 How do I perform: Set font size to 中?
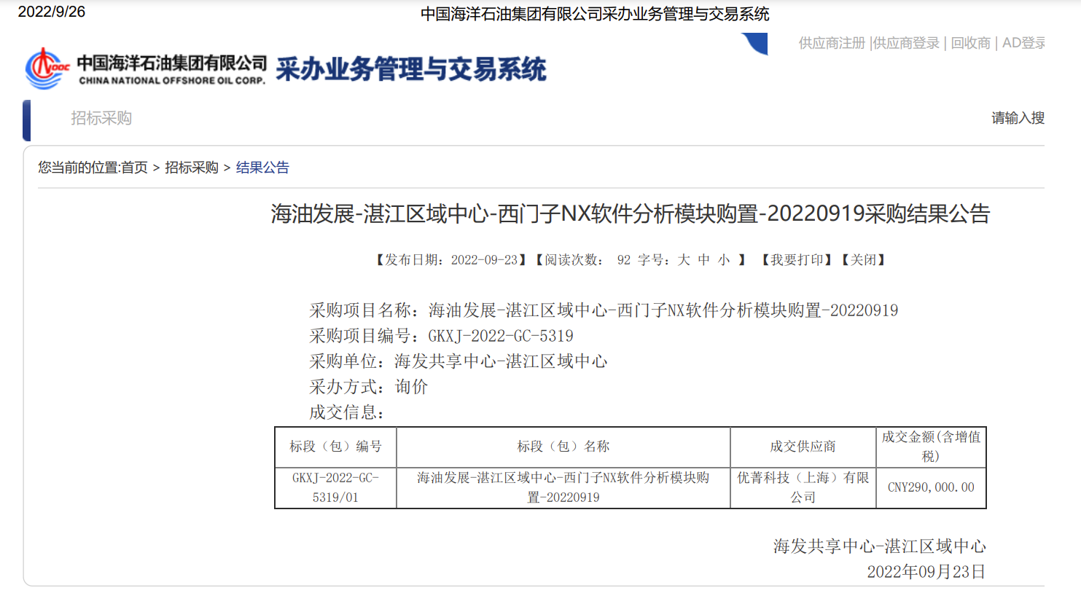pyautogui.click(x=703, y=260)
